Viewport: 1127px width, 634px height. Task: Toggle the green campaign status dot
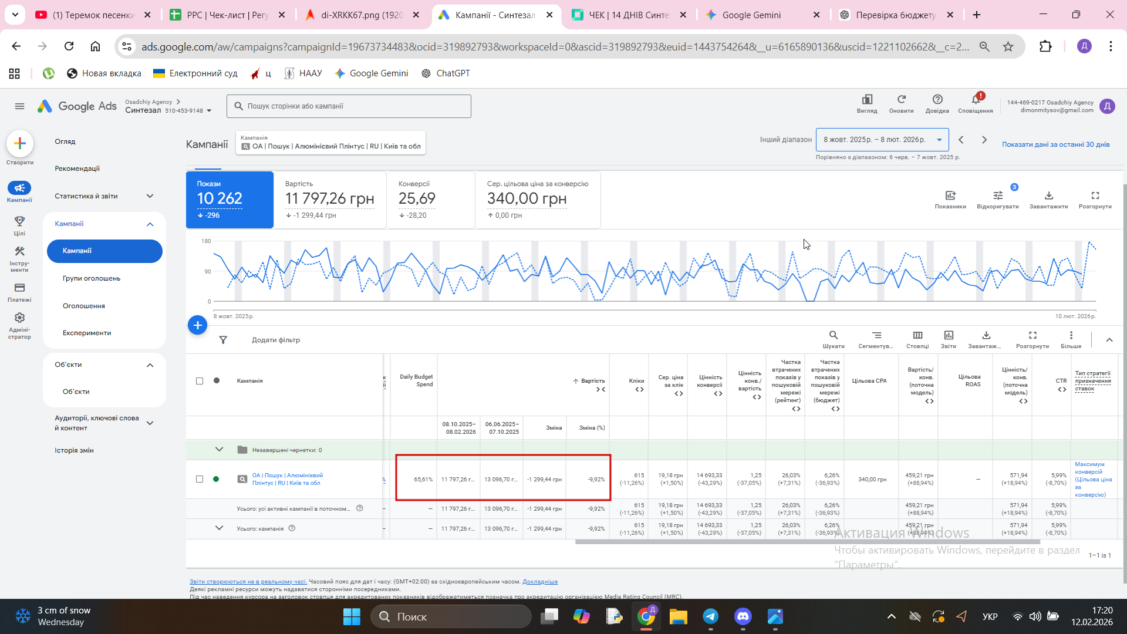pyautogui.click(x=216, y=479)
